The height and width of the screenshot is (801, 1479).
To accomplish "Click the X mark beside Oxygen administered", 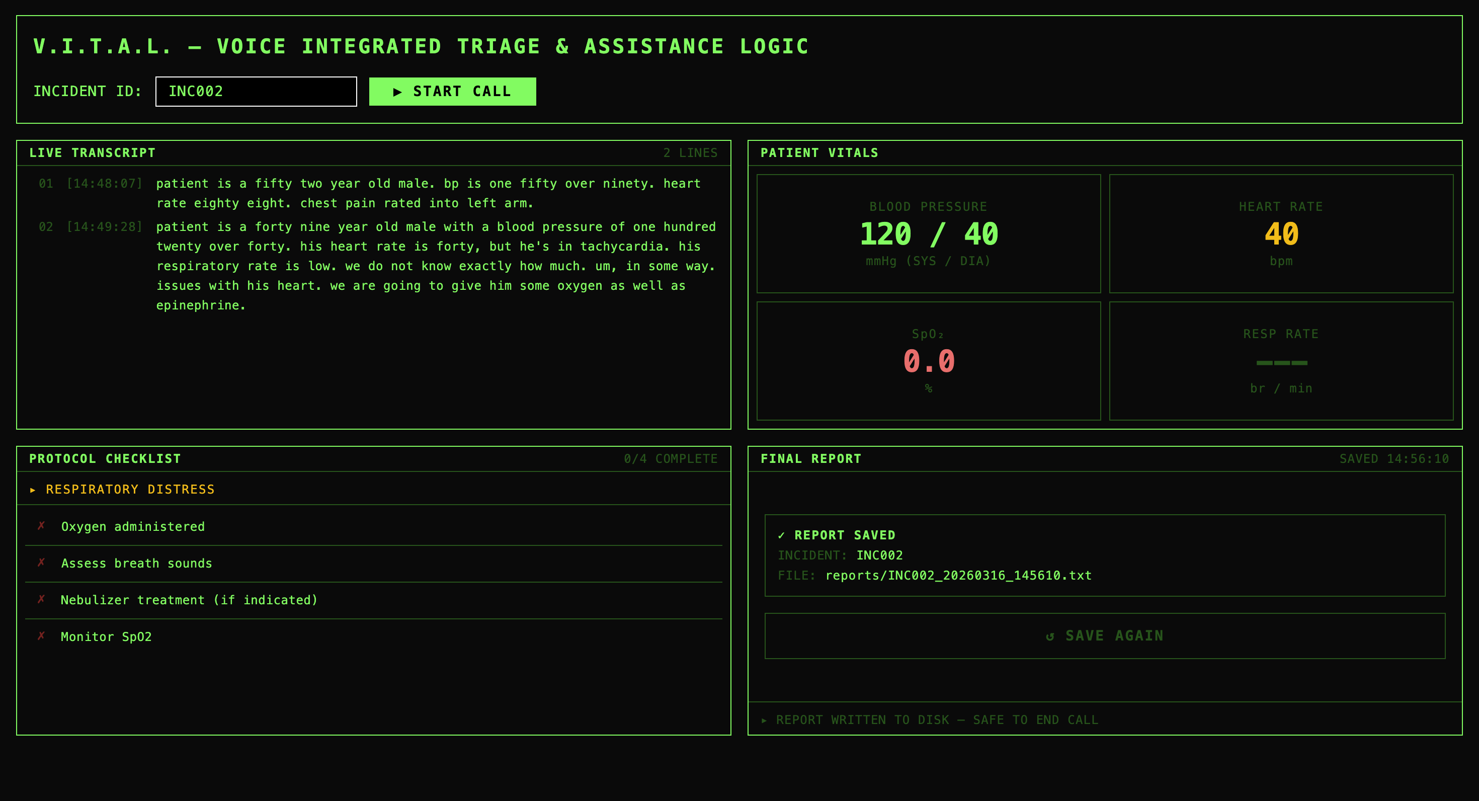I will coord(41,526).
